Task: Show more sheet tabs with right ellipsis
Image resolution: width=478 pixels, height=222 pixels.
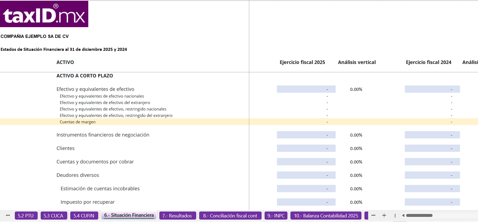Action: pyautogui.click(x=373, y=216)
